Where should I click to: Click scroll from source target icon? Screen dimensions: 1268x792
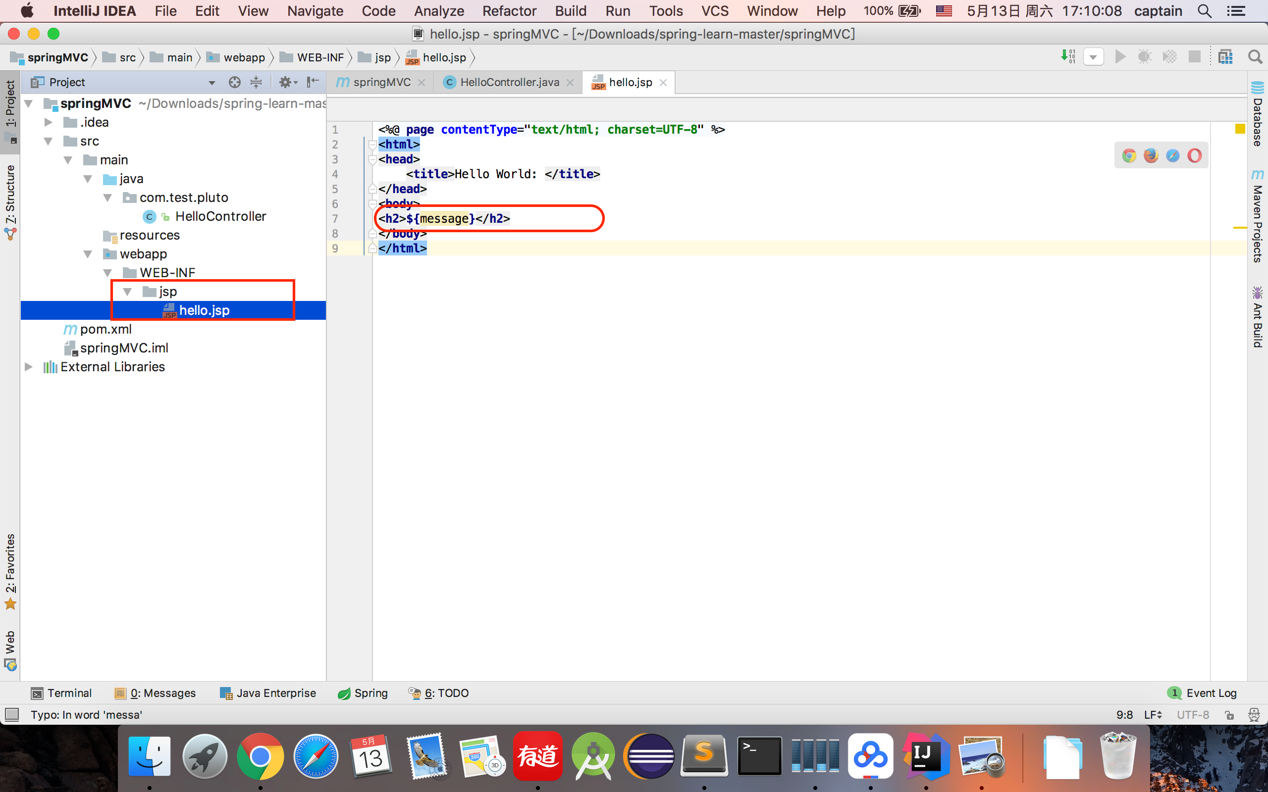click(x=234, y=82)
